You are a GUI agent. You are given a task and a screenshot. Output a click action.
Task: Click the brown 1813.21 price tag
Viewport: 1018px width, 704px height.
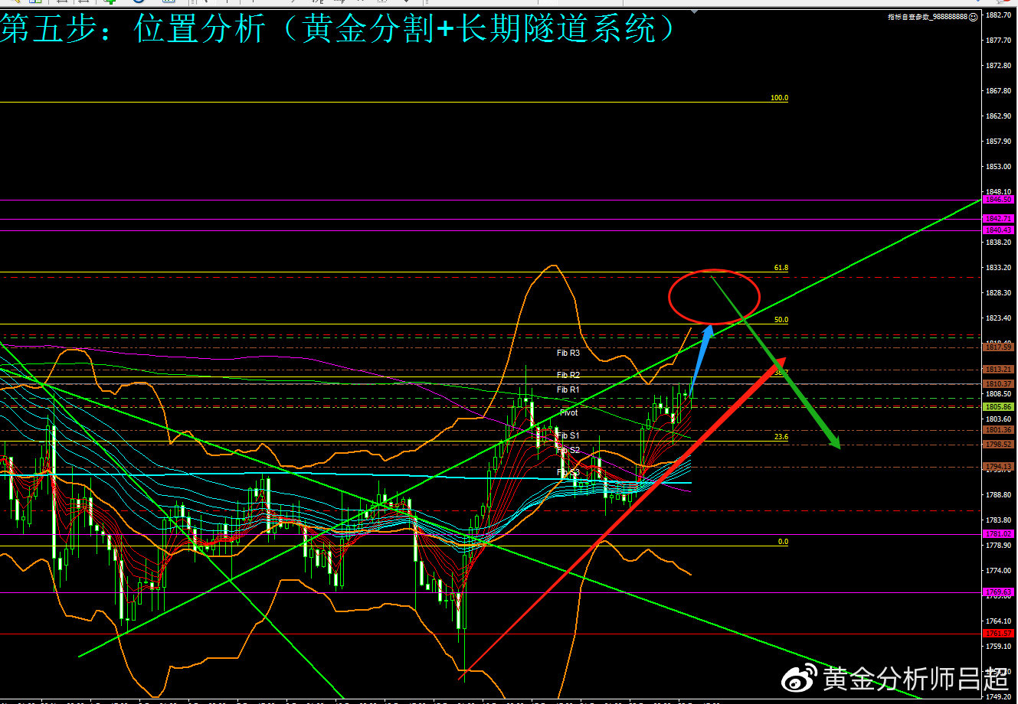pos(1000,370)
